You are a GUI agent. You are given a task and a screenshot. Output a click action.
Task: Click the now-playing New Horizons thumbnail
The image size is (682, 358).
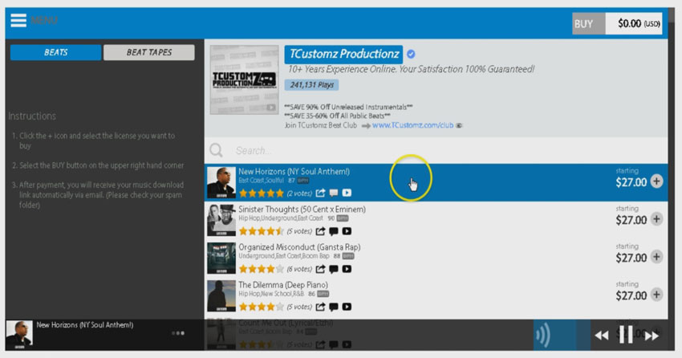point(18,335)
